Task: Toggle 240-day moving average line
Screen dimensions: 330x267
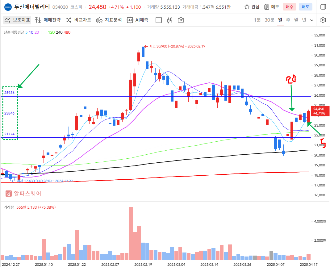Action: (59, 32)
